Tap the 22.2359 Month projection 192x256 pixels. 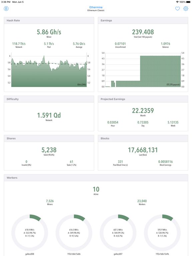(x=143, y=111)
